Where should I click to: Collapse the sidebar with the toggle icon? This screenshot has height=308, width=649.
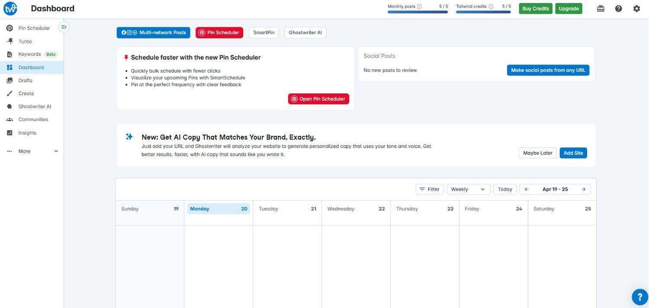(64, 27)
